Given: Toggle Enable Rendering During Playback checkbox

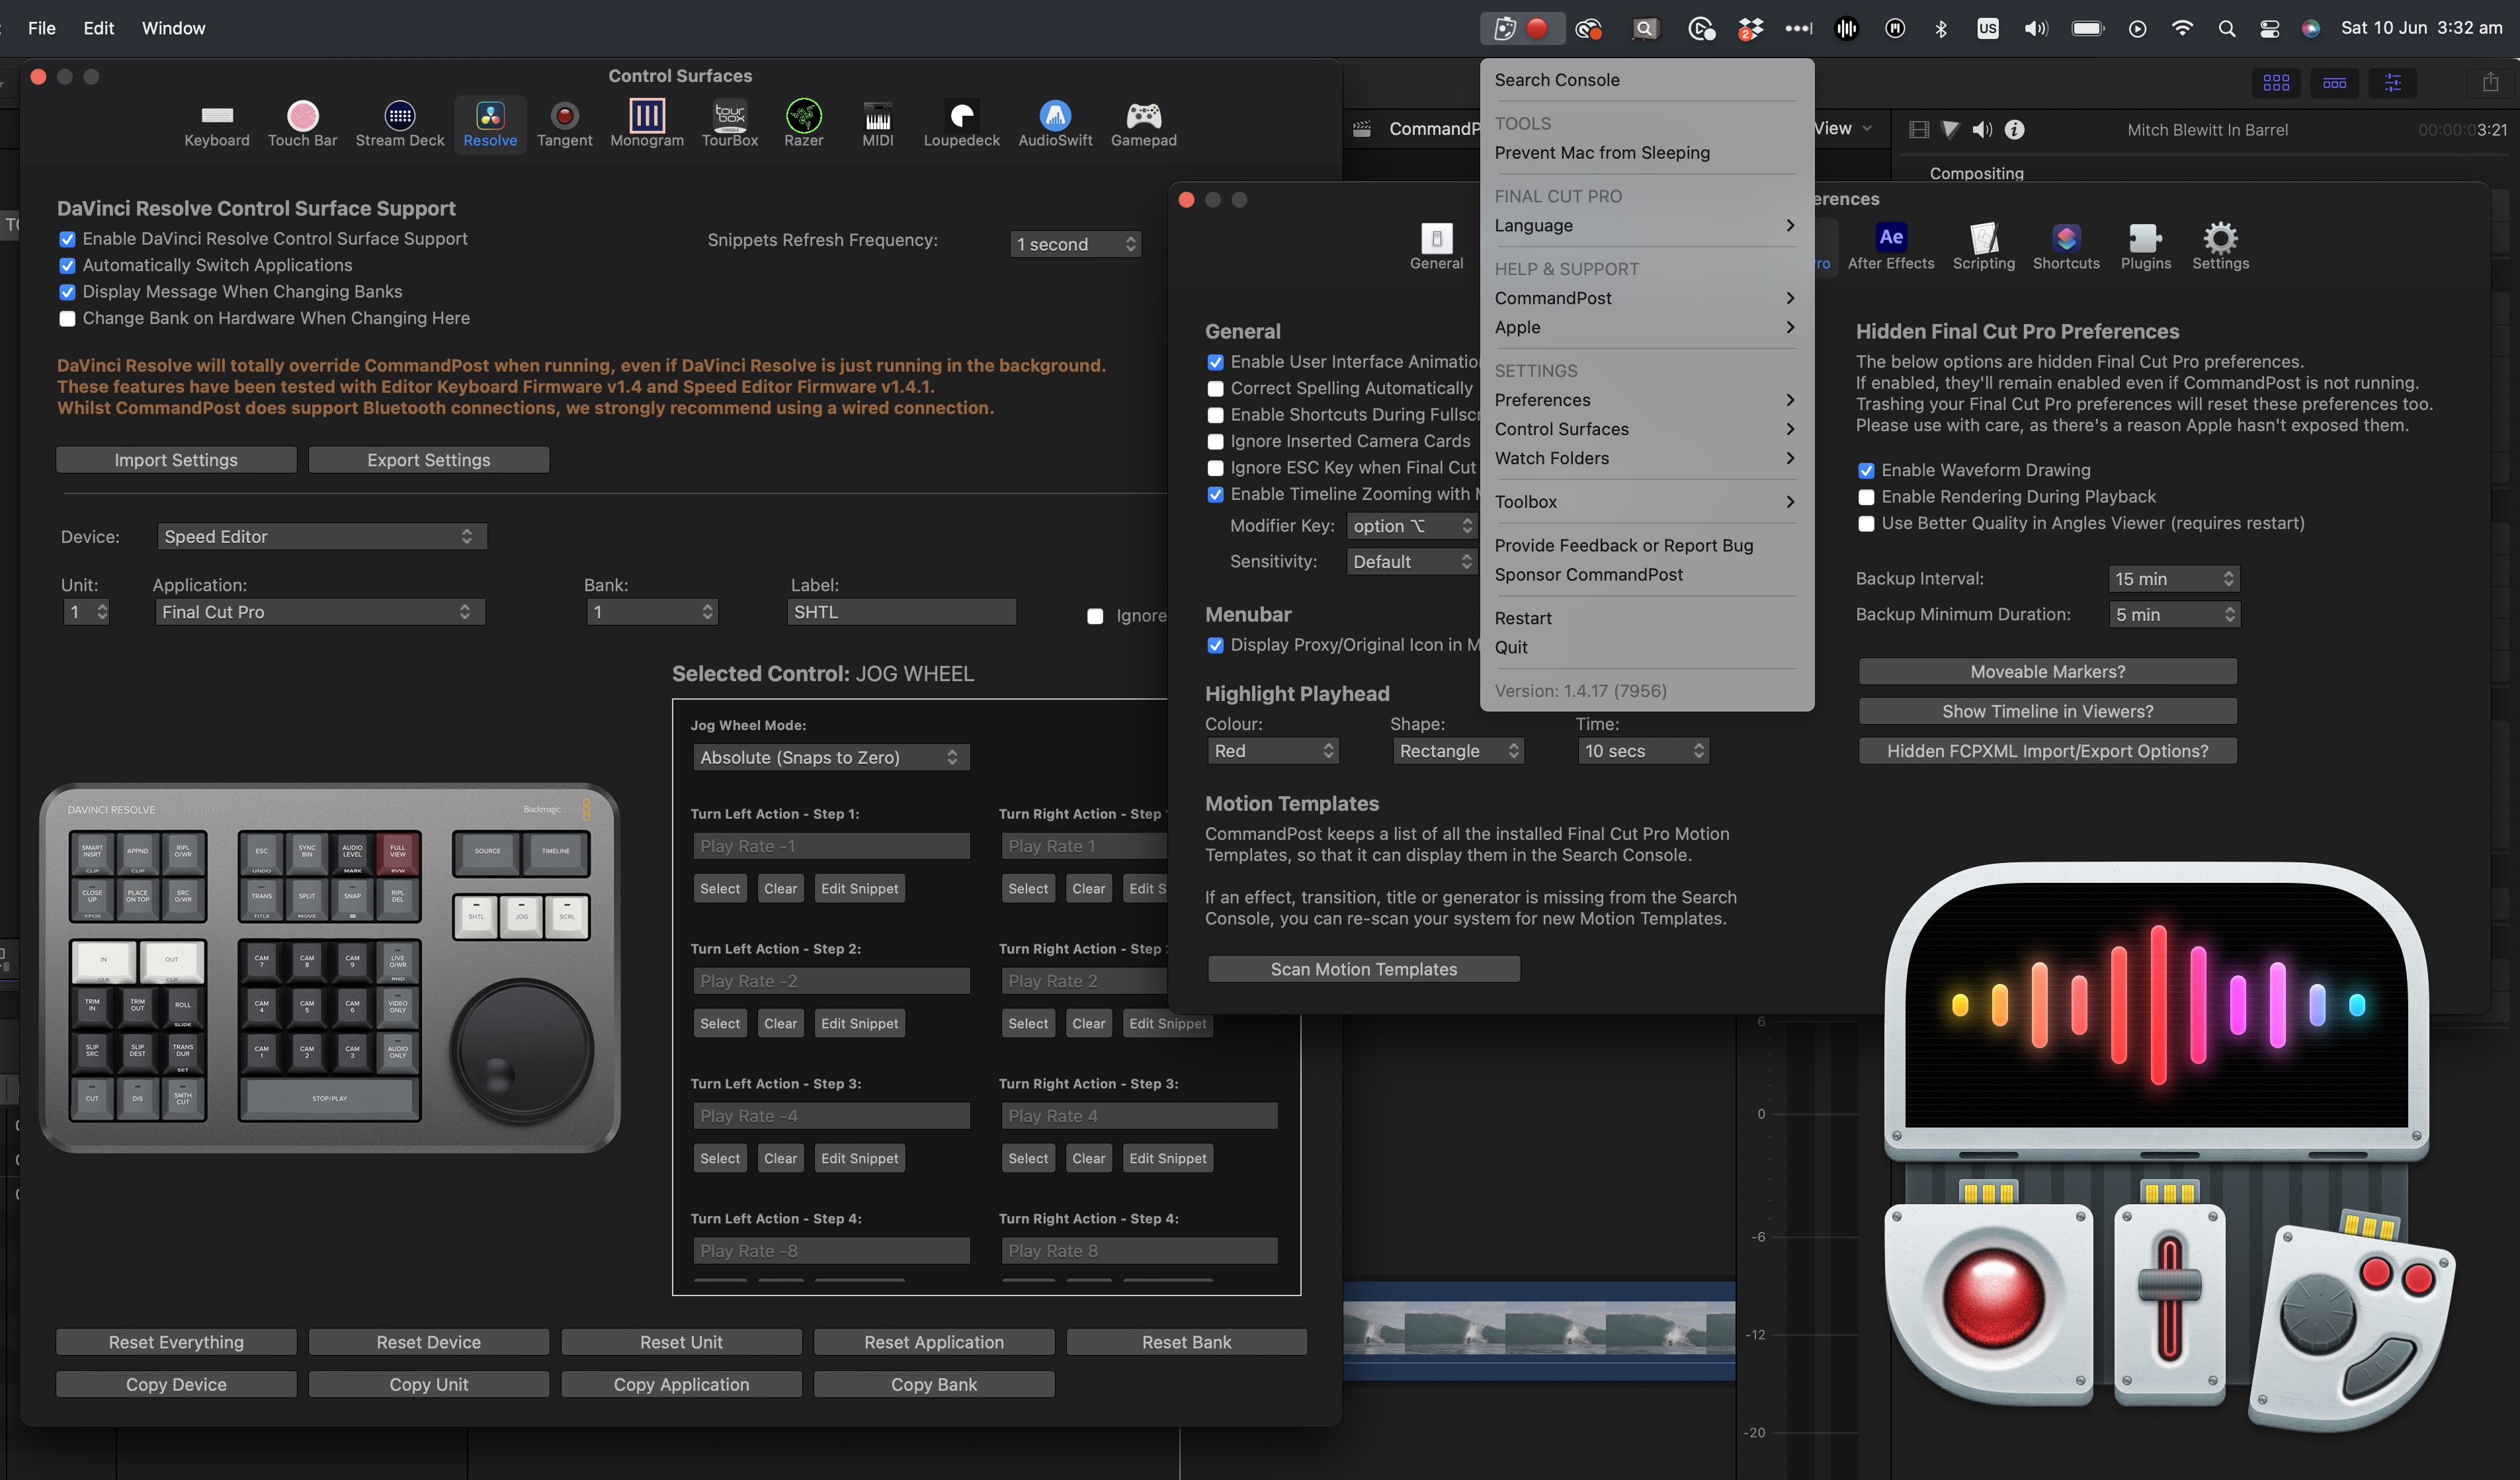Looking at the screenshot, I should click(x=1865, y=497).
